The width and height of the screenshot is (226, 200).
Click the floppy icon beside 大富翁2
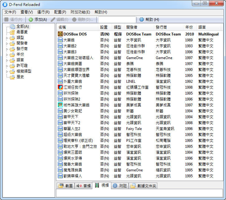tap(60, 46)
